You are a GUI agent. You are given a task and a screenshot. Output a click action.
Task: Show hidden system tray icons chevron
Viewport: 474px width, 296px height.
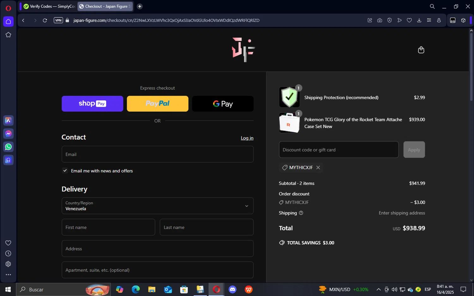[378, 289]
